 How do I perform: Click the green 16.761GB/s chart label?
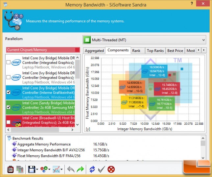coord(162,104)
